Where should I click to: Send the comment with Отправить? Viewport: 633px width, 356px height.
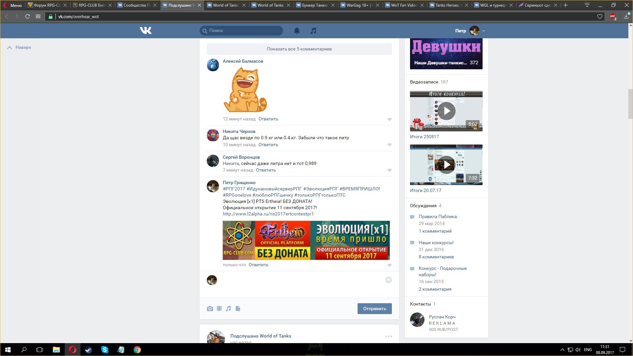point(374,308)
